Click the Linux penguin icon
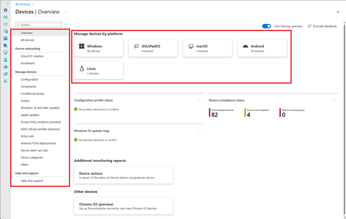 pyautogui.click(x=82, y=69)
